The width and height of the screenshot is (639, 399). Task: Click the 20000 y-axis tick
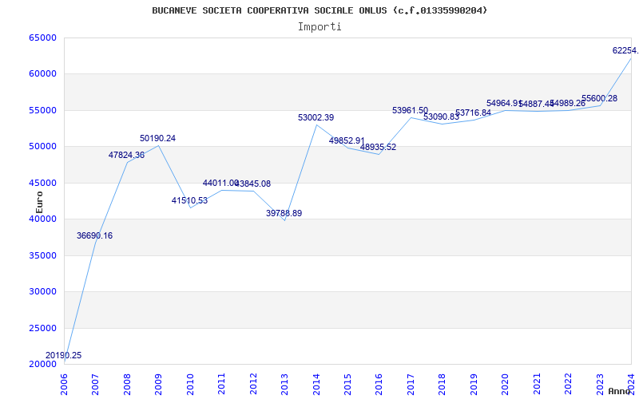[x=43, y=365]
